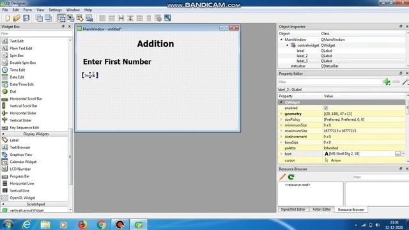This screenshot has height=230, width=409.
Task: Click the Adjust Size toolbar icon
Action: (x=167, y=18)
